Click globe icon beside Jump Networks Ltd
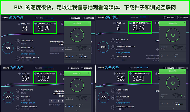This screenshot has height=112, width=190. [x=113, y=47]
